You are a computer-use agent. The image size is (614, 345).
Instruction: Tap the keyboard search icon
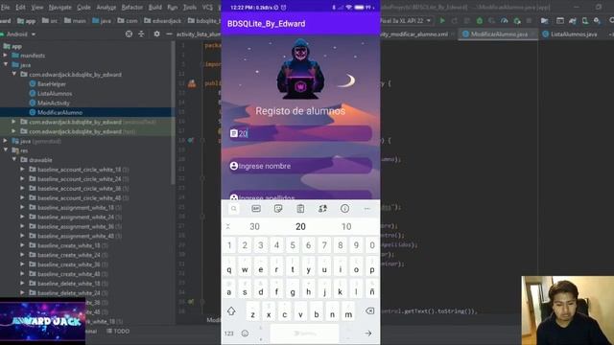click(234, 209)
